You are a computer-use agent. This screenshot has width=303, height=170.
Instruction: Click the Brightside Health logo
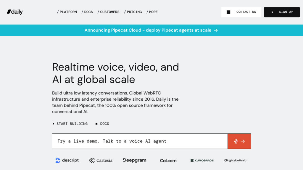(x=236, y=160)
